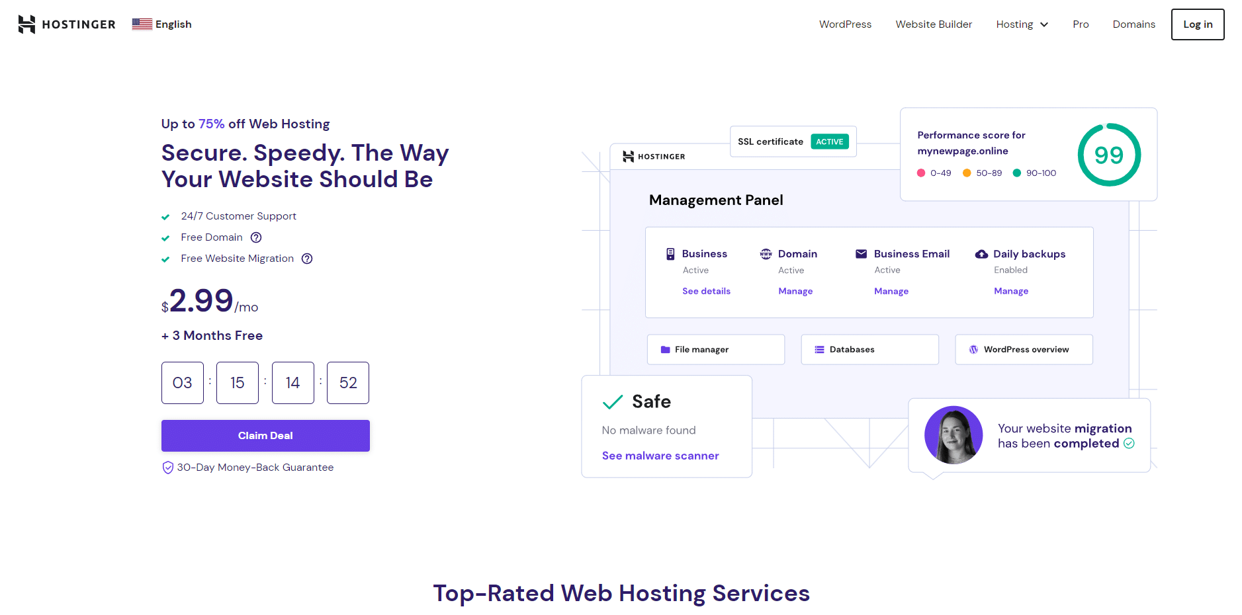Viewport: 1242px width, 615px height.
Task: Click the red 0-49 legend dot
Action: point(920,173)
